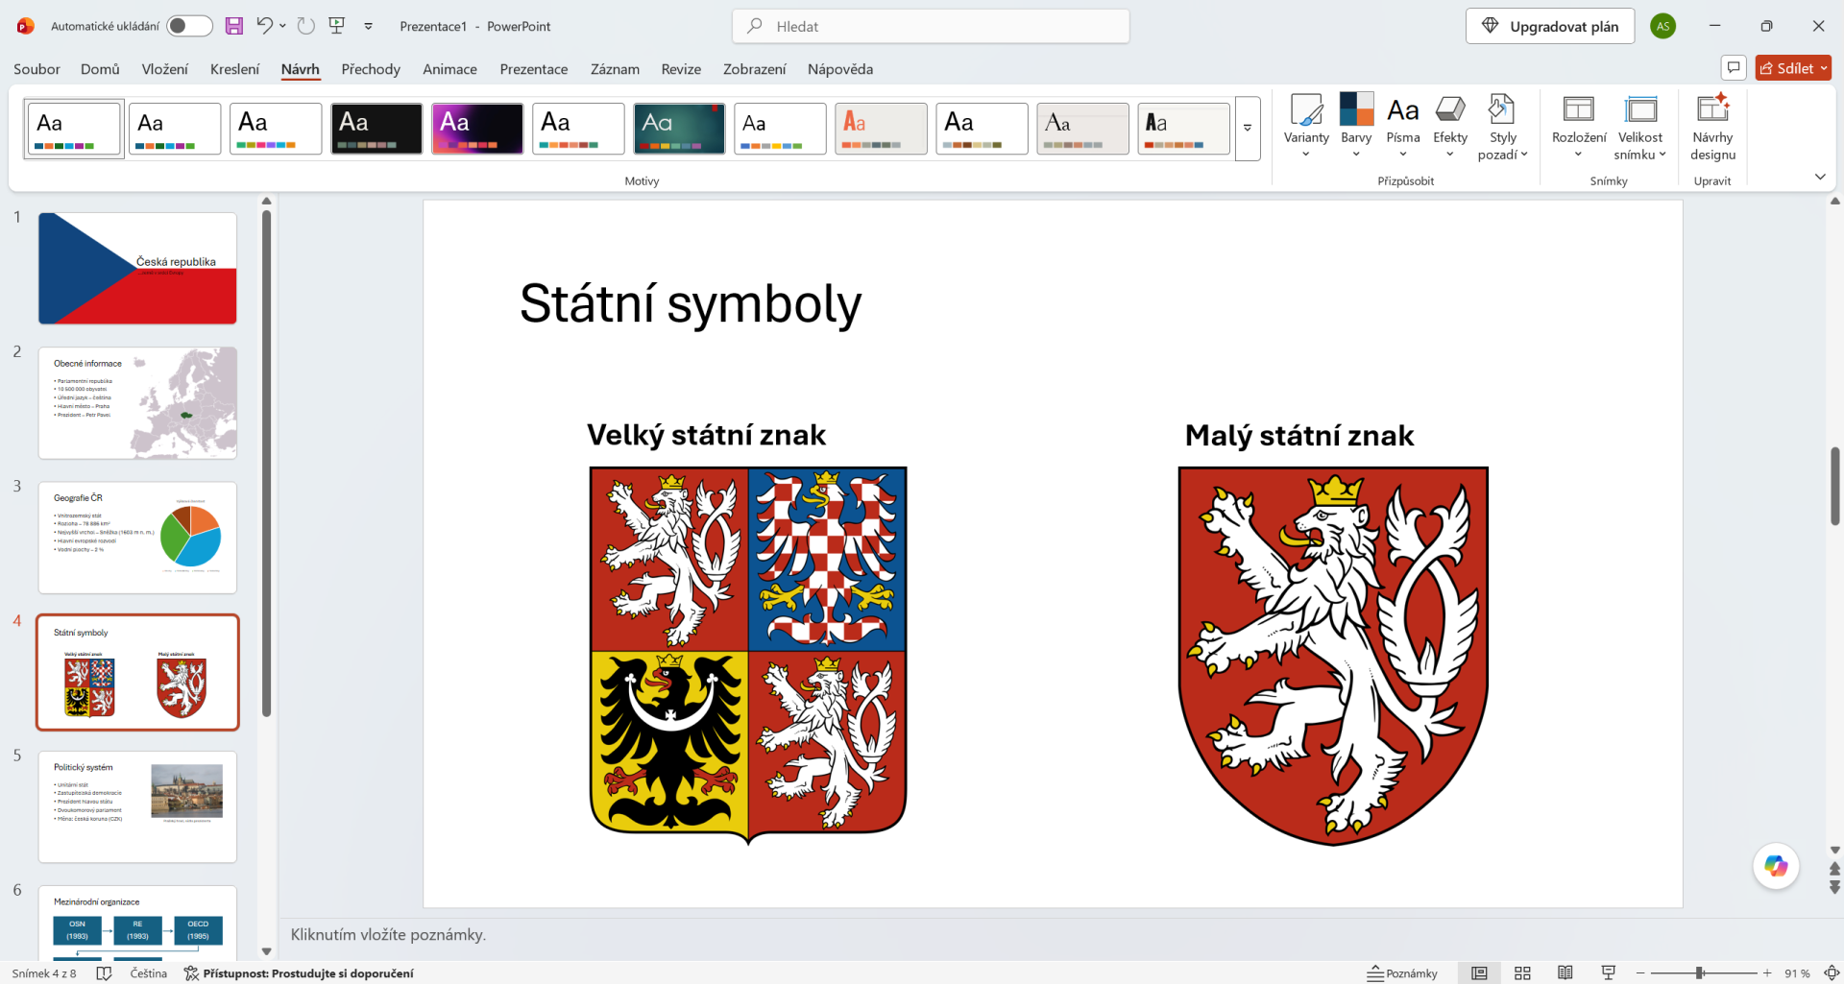1844x984 pixels.
Task: Open the Záznam tab
Action: [615, 69]
